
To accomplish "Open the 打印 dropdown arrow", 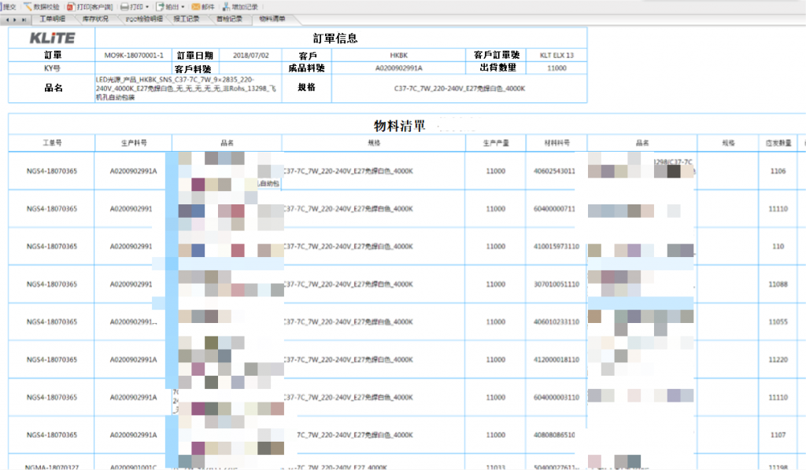I will tap(147, 6).
